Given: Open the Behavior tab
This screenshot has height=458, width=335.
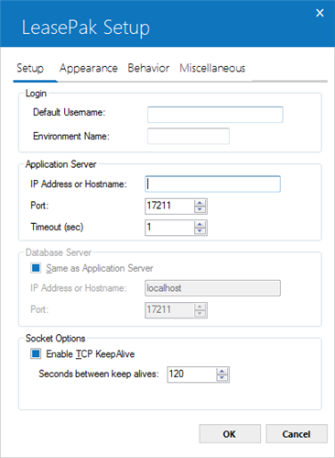Looking at the screenshot, I should point(148,68).
